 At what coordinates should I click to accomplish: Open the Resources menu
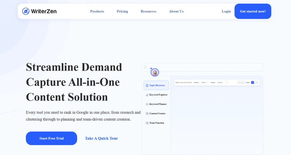pyautogui.click(x=148, y=11)
